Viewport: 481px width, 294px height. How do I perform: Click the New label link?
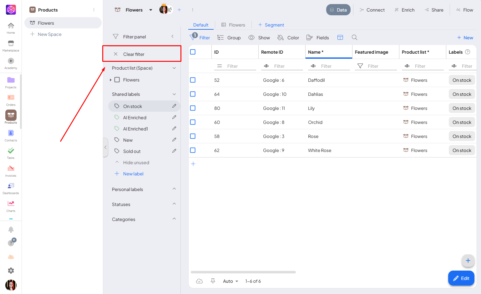pyautogui.click(x=133, y=174)
